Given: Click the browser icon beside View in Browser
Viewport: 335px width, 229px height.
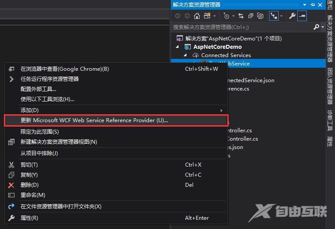Looking at the screenshot, I should click(11, 69).
